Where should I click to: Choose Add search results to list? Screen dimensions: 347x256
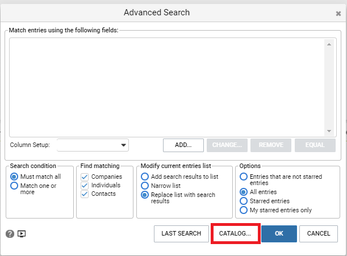pos(145,177)
